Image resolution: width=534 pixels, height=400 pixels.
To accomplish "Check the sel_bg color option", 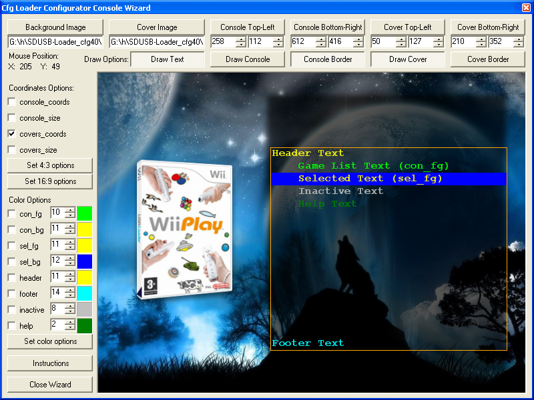I will [x=12, y=262].
